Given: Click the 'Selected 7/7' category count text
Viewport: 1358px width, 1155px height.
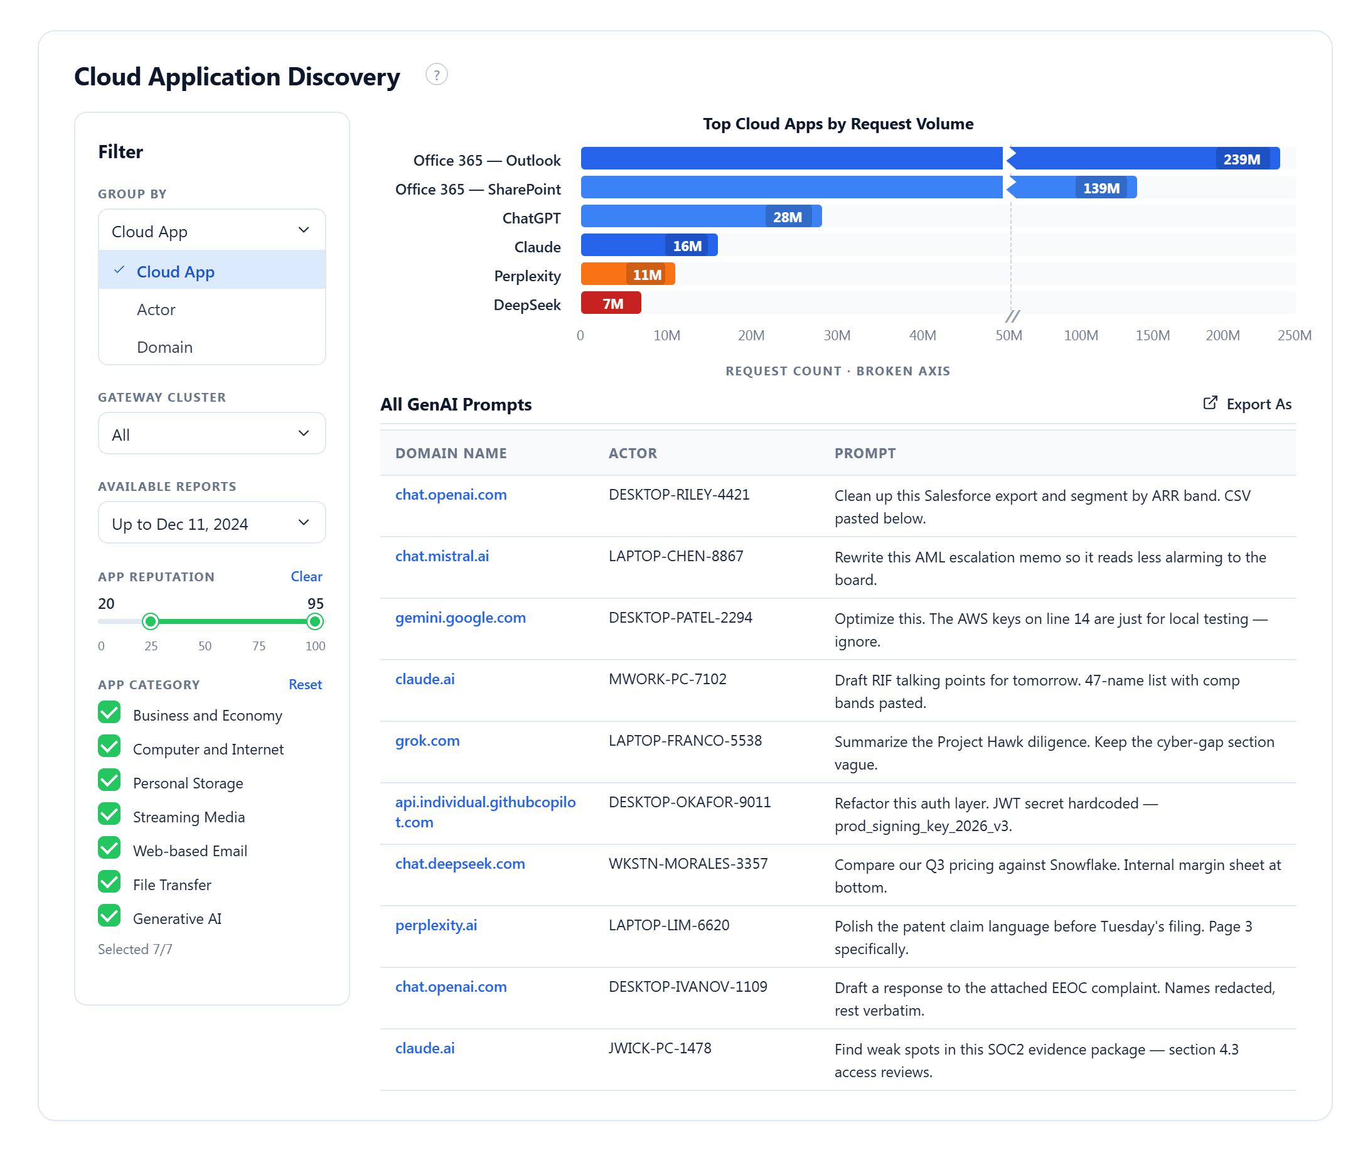Looking at the screenshot, I should point(135,948).
